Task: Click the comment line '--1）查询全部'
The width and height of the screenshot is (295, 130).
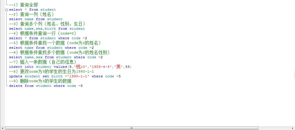Action: coord(23,5)
